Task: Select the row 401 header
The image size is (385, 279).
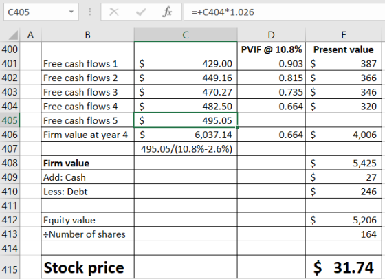Action: pyautogui.click(x=10, y=63)
